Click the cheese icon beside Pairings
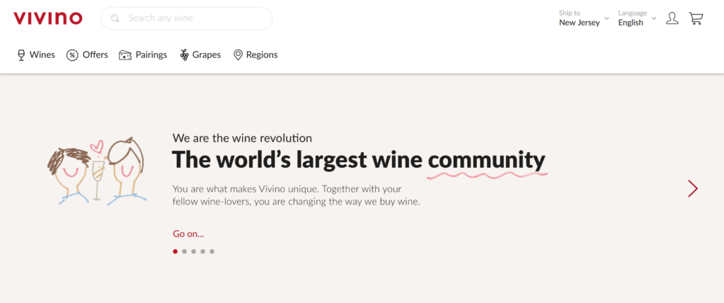The image size is (724, 303). (125, 55)
